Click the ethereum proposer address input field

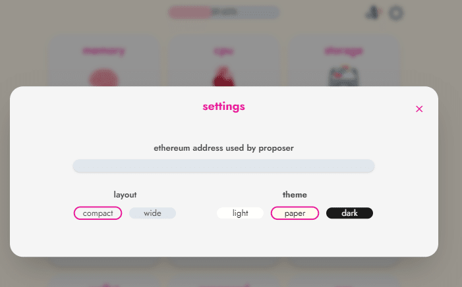pos(223,166)
